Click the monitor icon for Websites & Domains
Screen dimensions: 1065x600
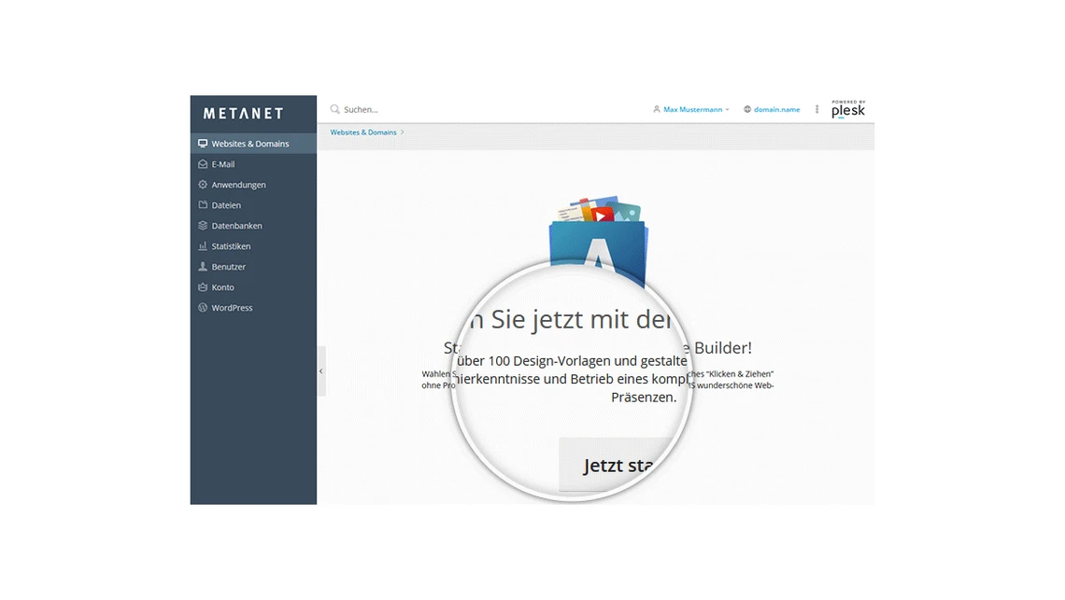click(x=203, y=144)
